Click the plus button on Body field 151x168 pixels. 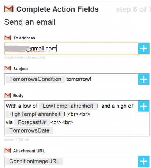tap(144, 106)
